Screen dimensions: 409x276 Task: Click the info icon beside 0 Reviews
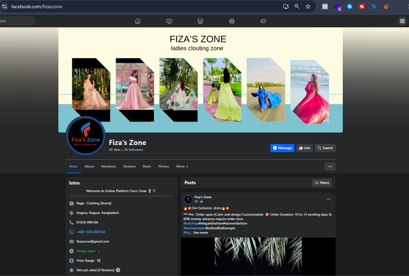pyautogui.click(x=118, y=270)
